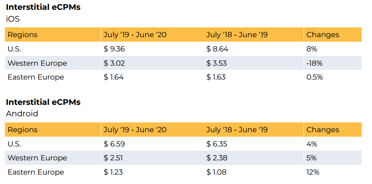Click the $ 1.08 Android Eastern Europe value

point(217,172)
